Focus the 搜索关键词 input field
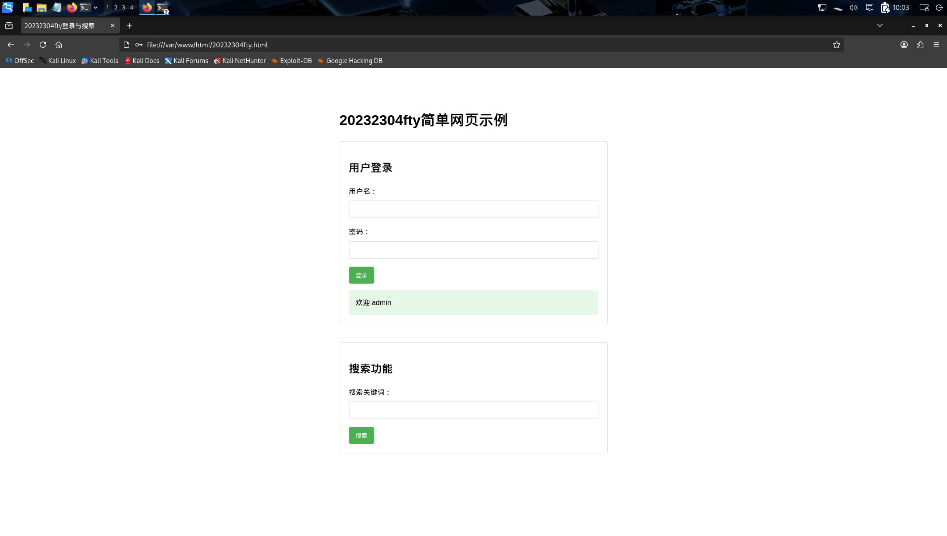The height and width of the screenshot is (536, 947). click(473, 410)
